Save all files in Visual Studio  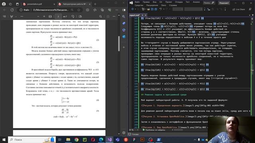pyautogui.click(x=156, y=10)
